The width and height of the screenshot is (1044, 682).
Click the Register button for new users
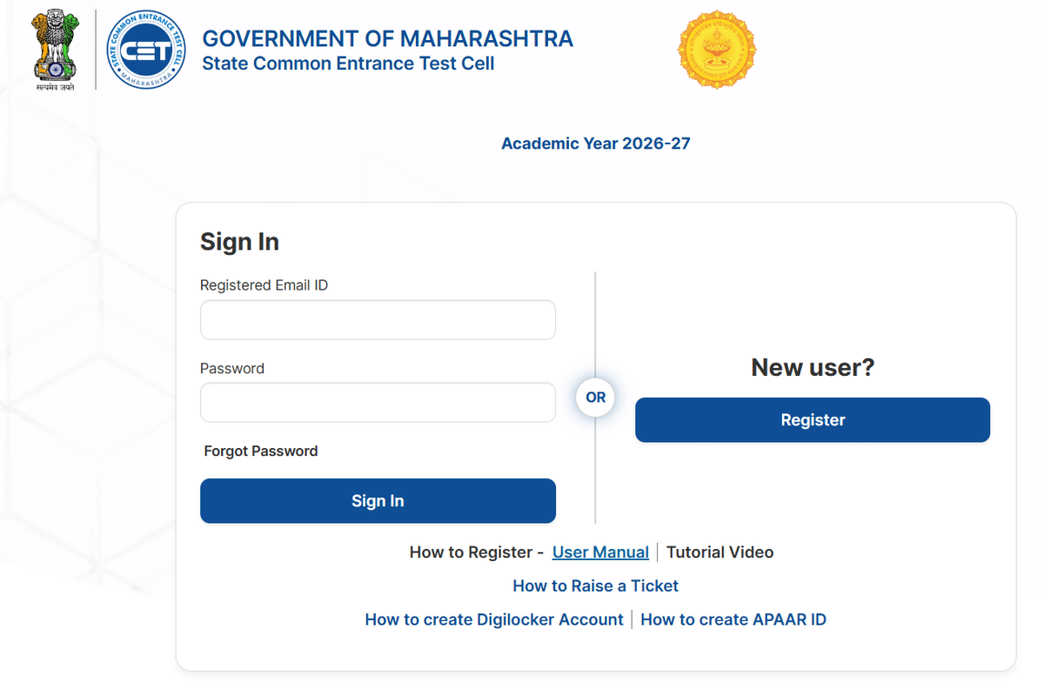812,419
